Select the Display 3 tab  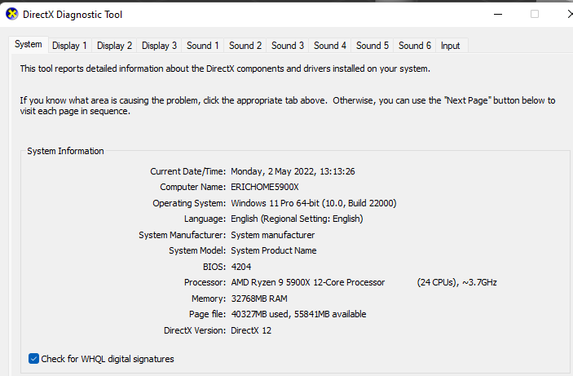tap(159, 46)
